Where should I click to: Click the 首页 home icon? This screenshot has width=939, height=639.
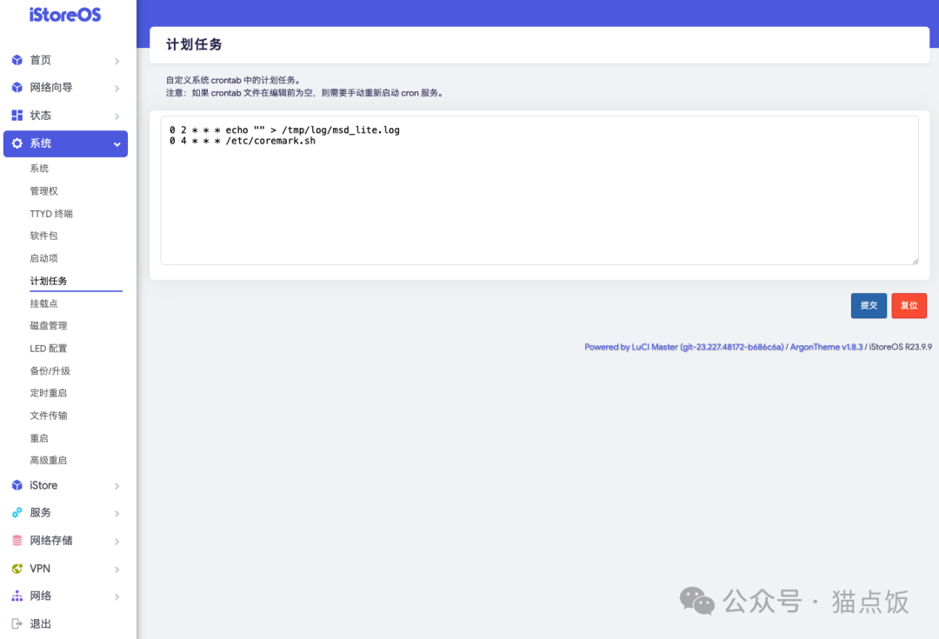[x=16, y=60]
